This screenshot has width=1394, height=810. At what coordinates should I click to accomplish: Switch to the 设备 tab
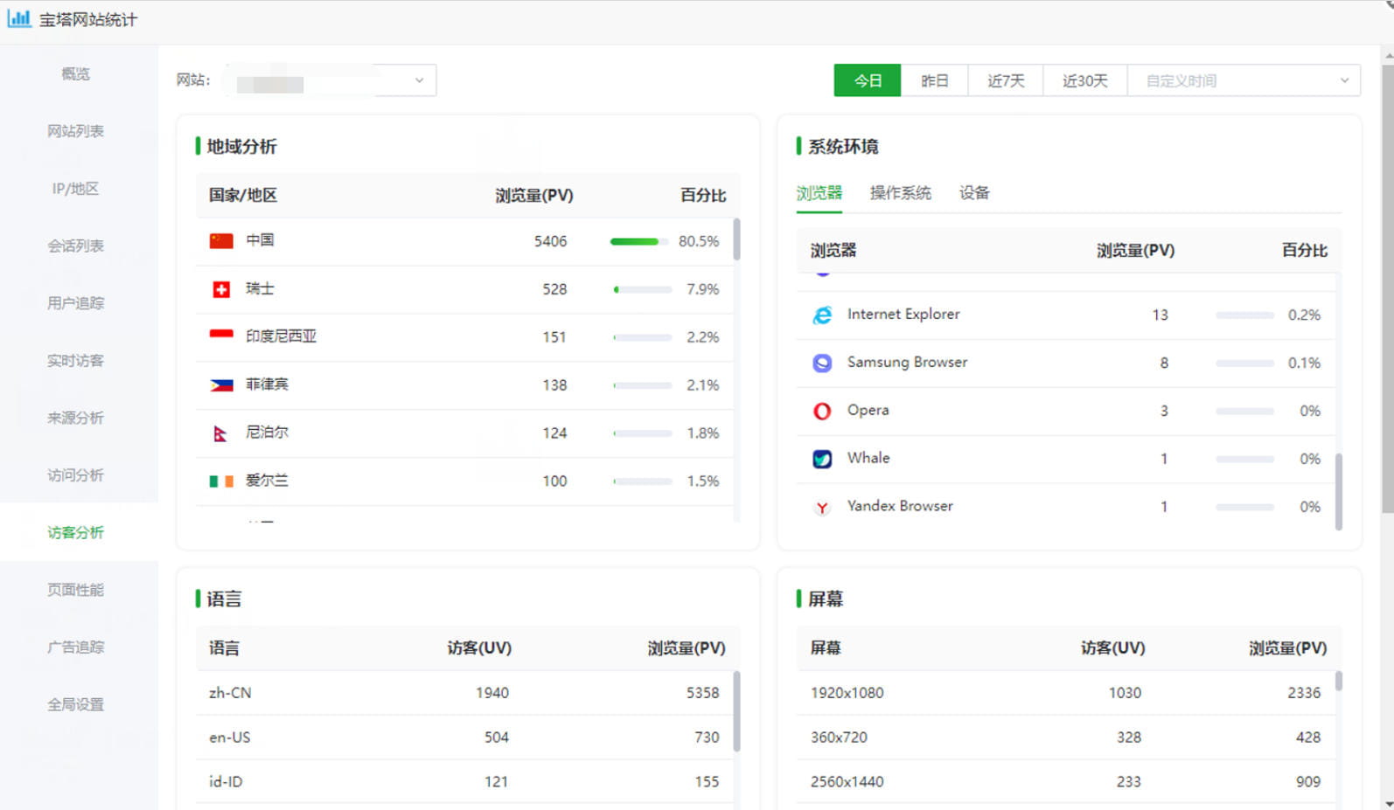[974, 193]
